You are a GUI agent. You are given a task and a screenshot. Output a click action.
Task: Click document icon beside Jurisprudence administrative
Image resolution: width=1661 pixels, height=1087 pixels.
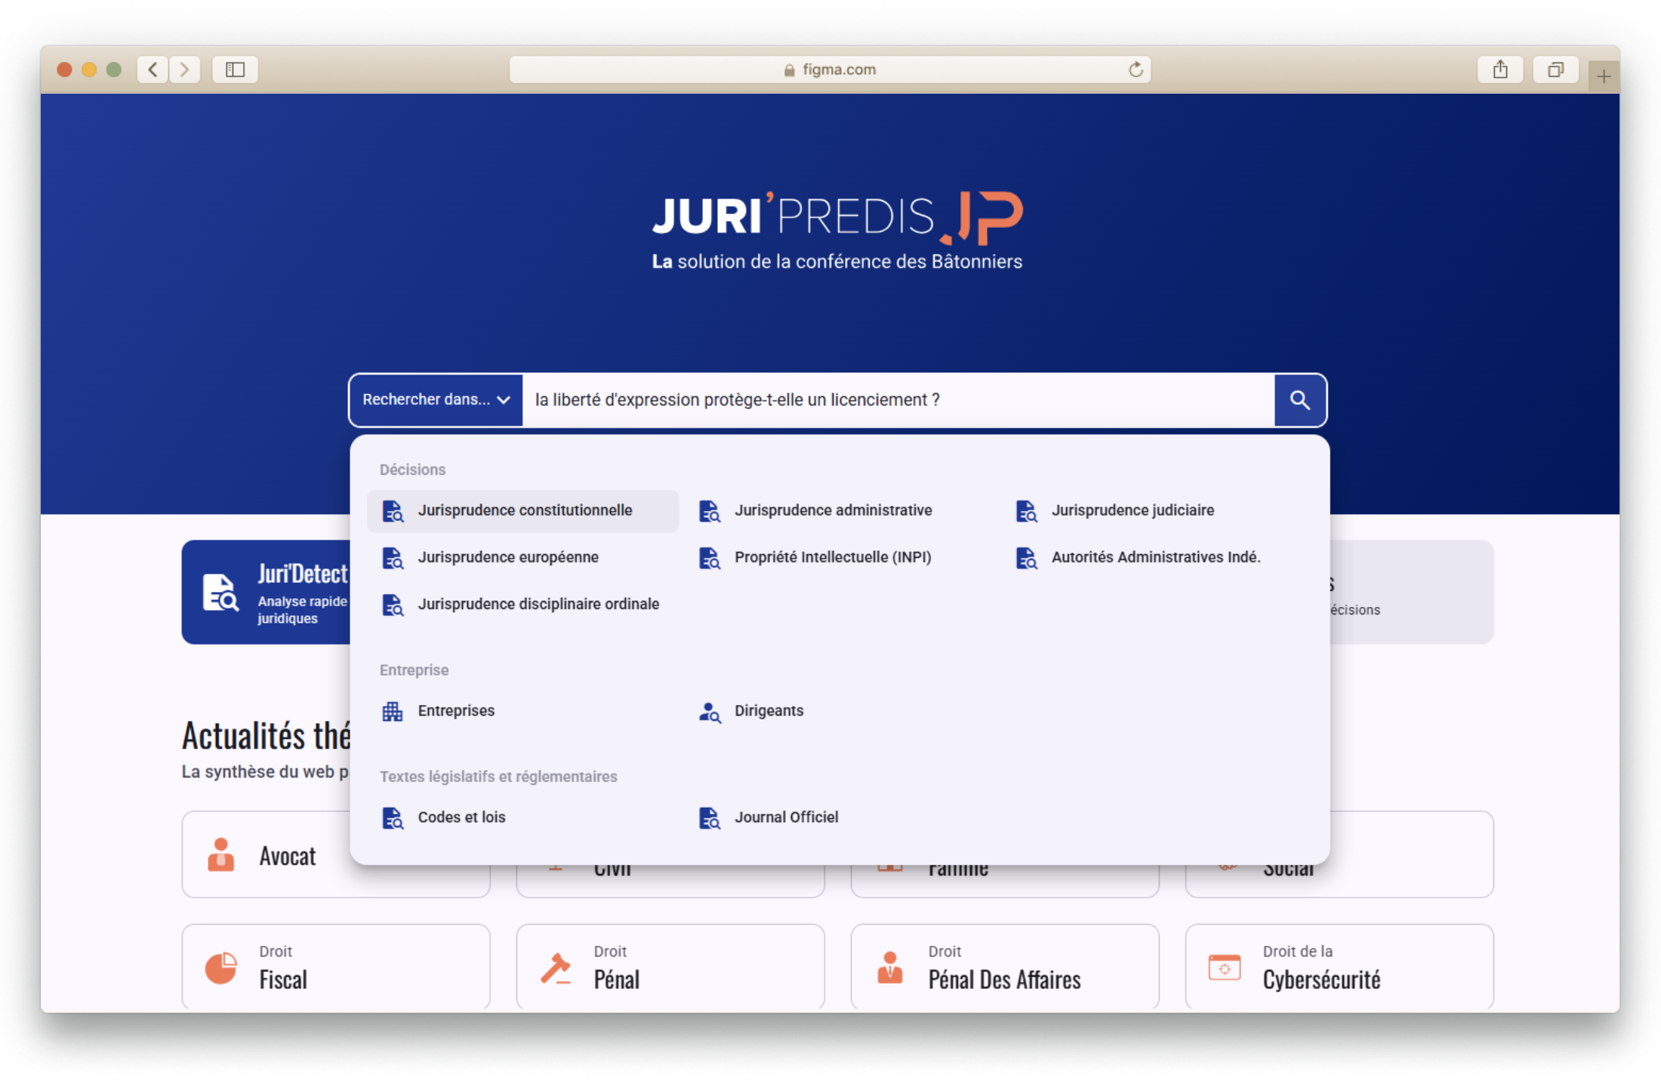709,511
